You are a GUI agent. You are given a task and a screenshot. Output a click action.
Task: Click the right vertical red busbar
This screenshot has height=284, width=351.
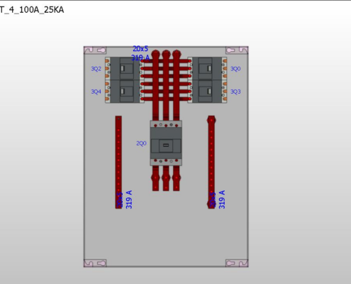211,162
